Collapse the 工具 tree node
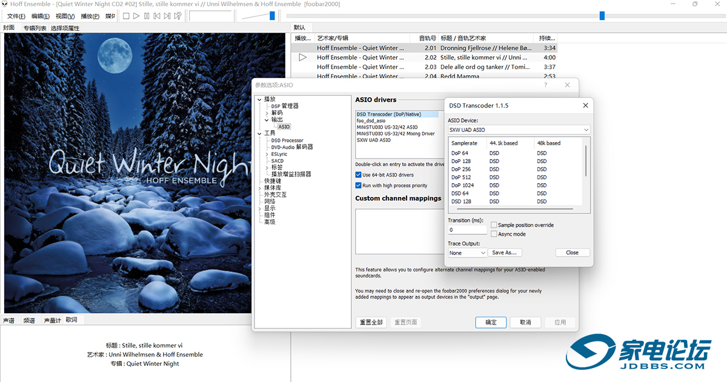The height and width of the screenshot is (382, 727). point(259,134)
